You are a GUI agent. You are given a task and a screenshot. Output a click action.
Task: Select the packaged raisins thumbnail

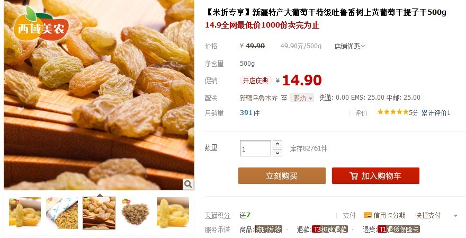tap(62, 213)
